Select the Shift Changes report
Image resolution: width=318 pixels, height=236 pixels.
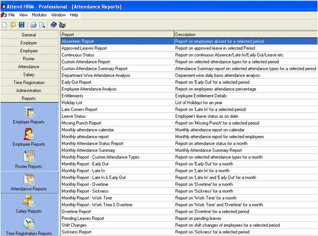point(189,225)
